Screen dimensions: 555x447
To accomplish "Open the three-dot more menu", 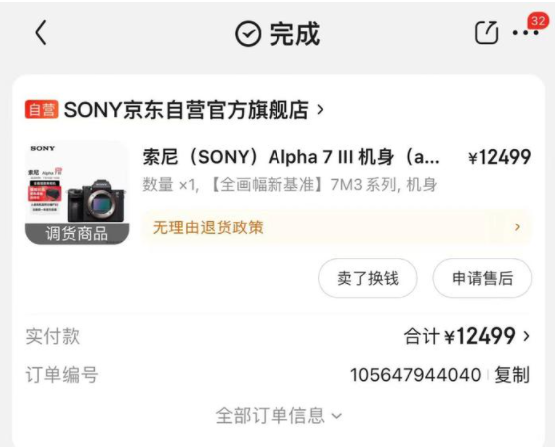I will (x=526, y=33).
